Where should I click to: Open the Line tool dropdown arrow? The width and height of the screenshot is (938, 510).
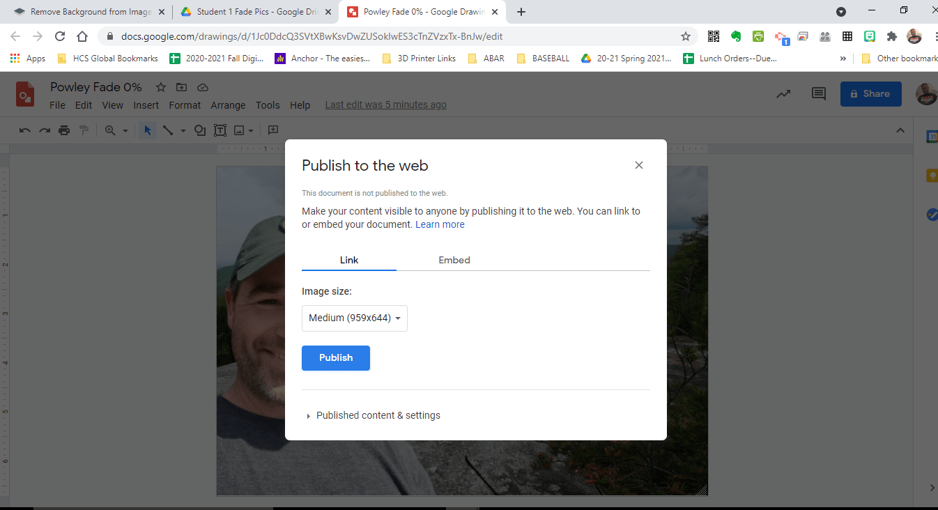(182, 130)
